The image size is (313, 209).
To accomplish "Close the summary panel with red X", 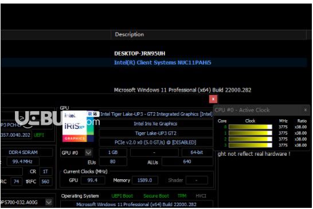I will 213,99.
